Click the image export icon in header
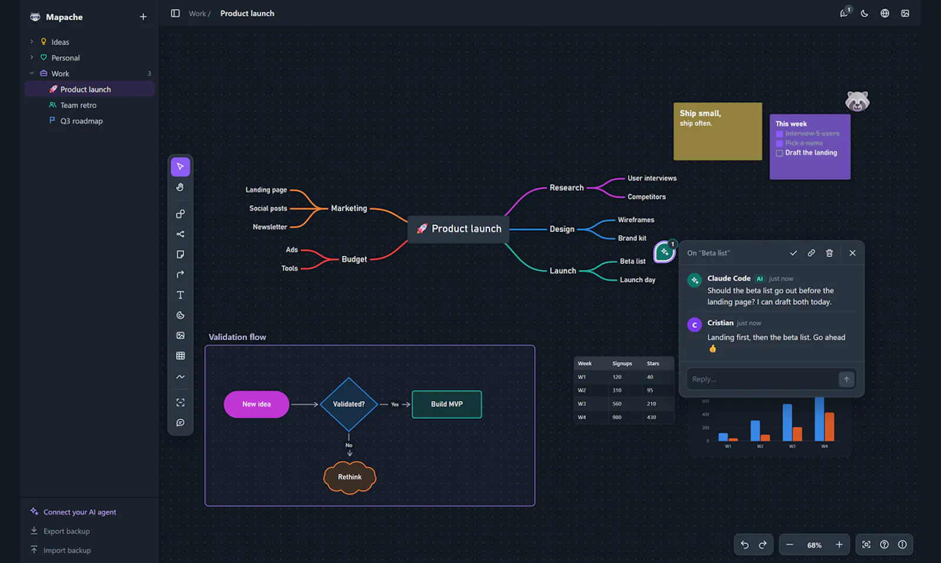The height and width of the screenshot is (563, 941). coord(905,14)
